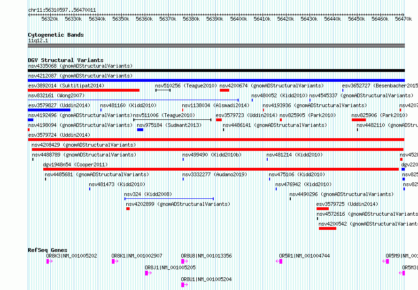Open the OR5R1|NM_001004744 gene label

pyautogui.click(x=304, y=256)
